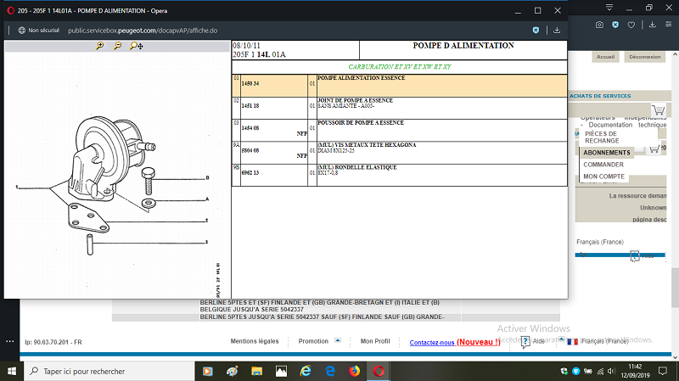Image resolution: width=679 pixels, height=381 pixels.
Task: Select Abonnements in the dropdown menu
Action: (x=606, y=153)
